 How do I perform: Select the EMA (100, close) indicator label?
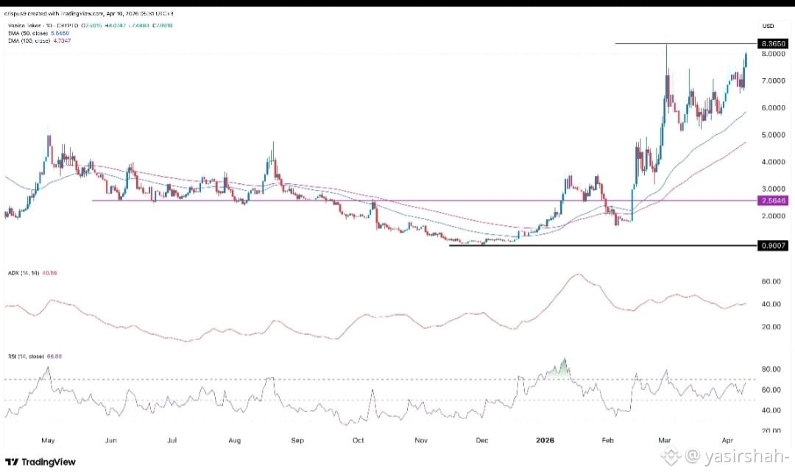pyautogui.click(x=29, y=40)
